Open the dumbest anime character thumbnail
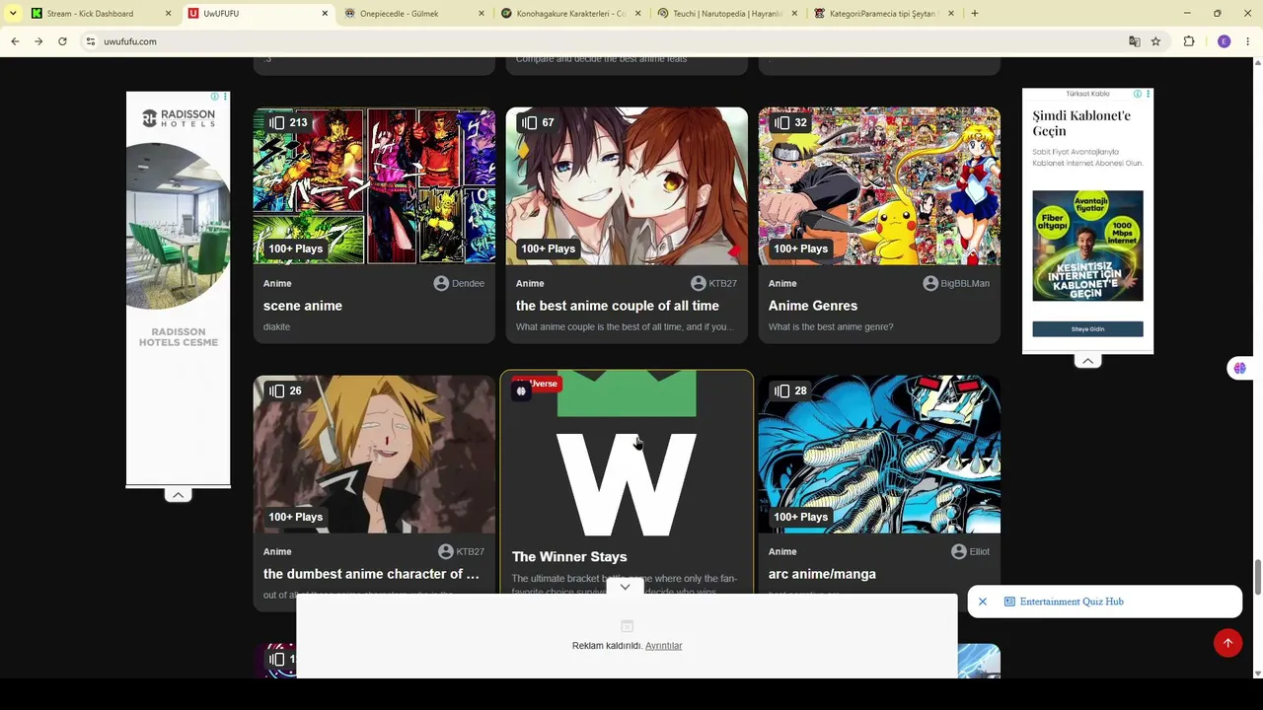This screenshot has width=1263, height=710. point(374,455)
